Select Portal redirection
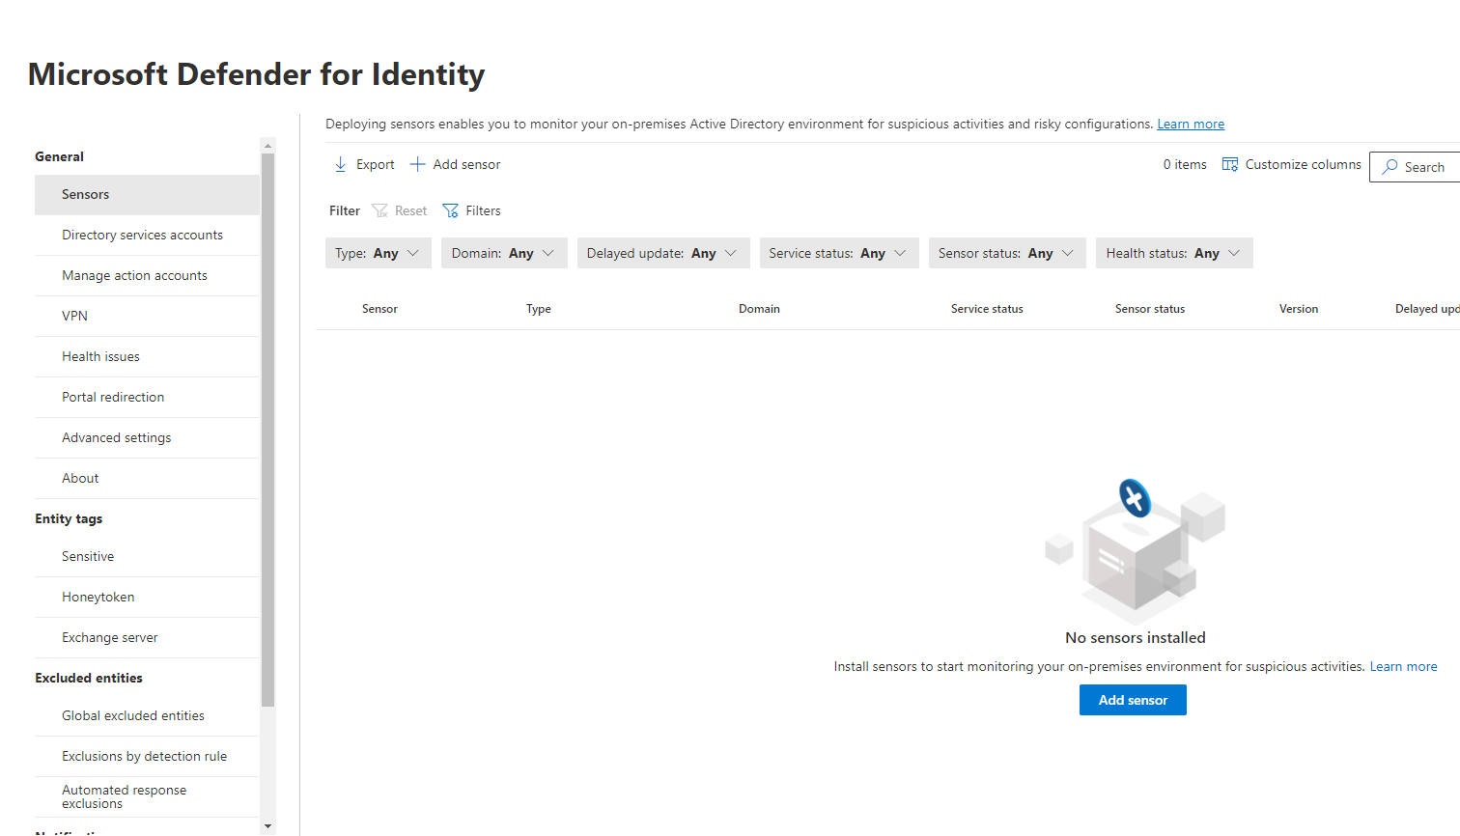 (147, 398)
